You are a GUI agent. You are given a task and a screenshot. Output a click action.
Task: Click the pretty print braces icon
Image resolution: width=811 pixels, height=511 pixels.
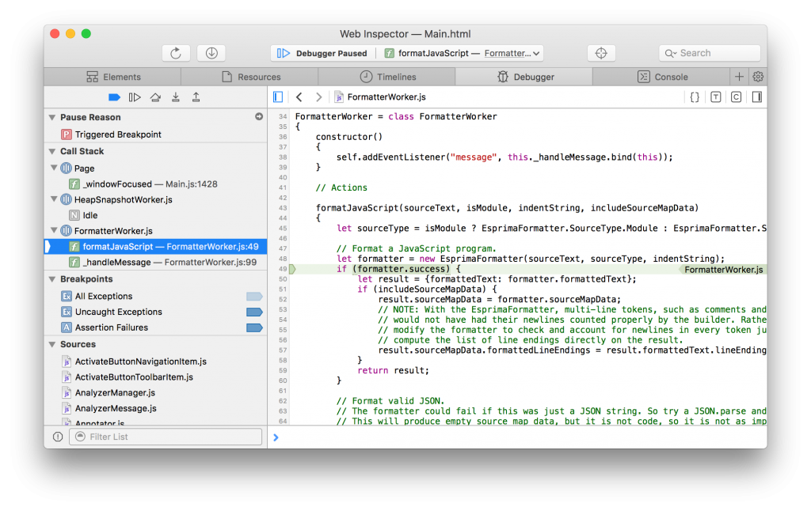tap(695, 97)
